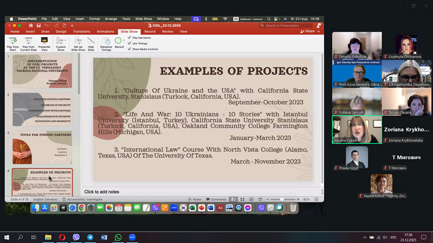
Task: Click Fit slide to window icon
Action: [317, 199]
